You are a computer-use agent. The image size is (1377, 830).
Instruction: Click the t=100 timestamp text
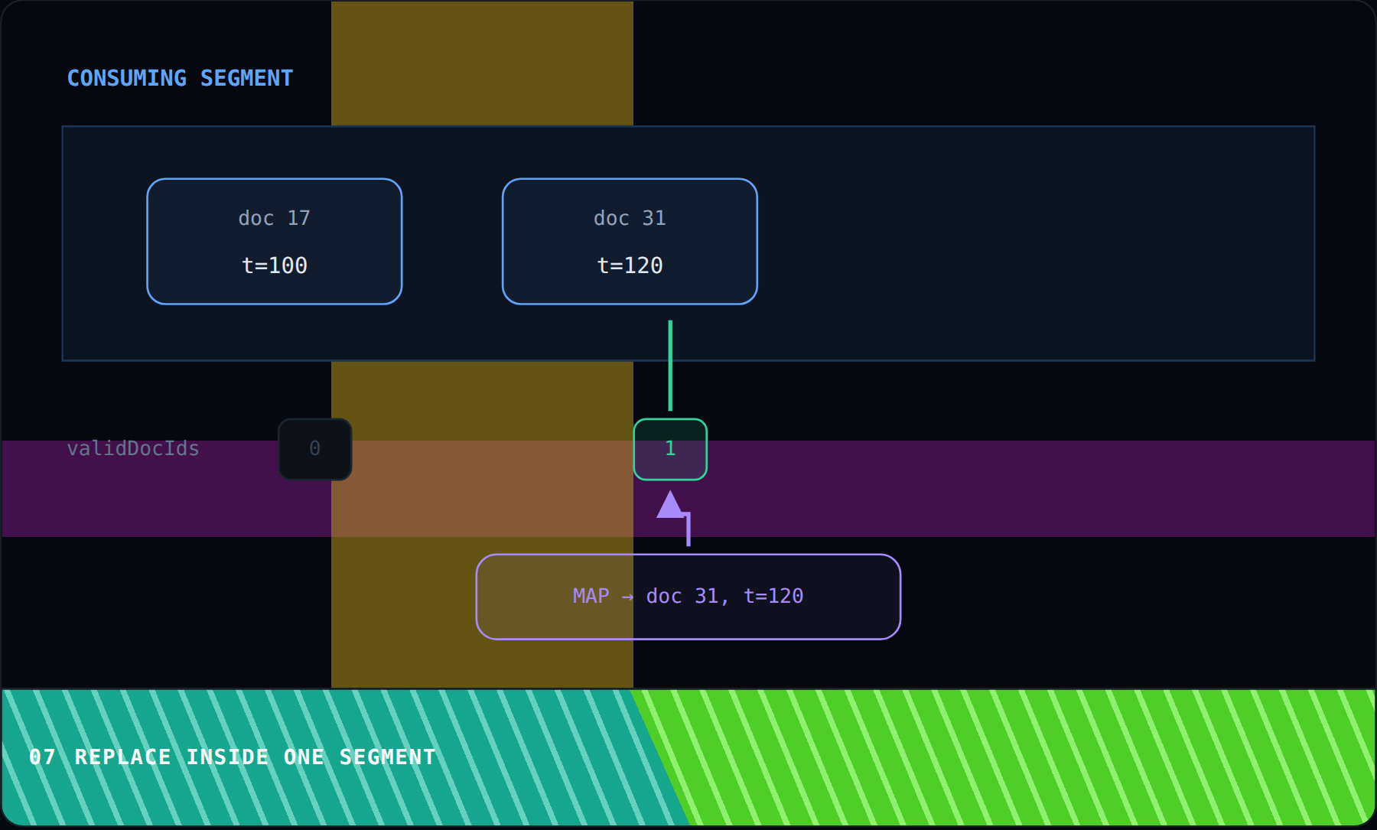275,265
